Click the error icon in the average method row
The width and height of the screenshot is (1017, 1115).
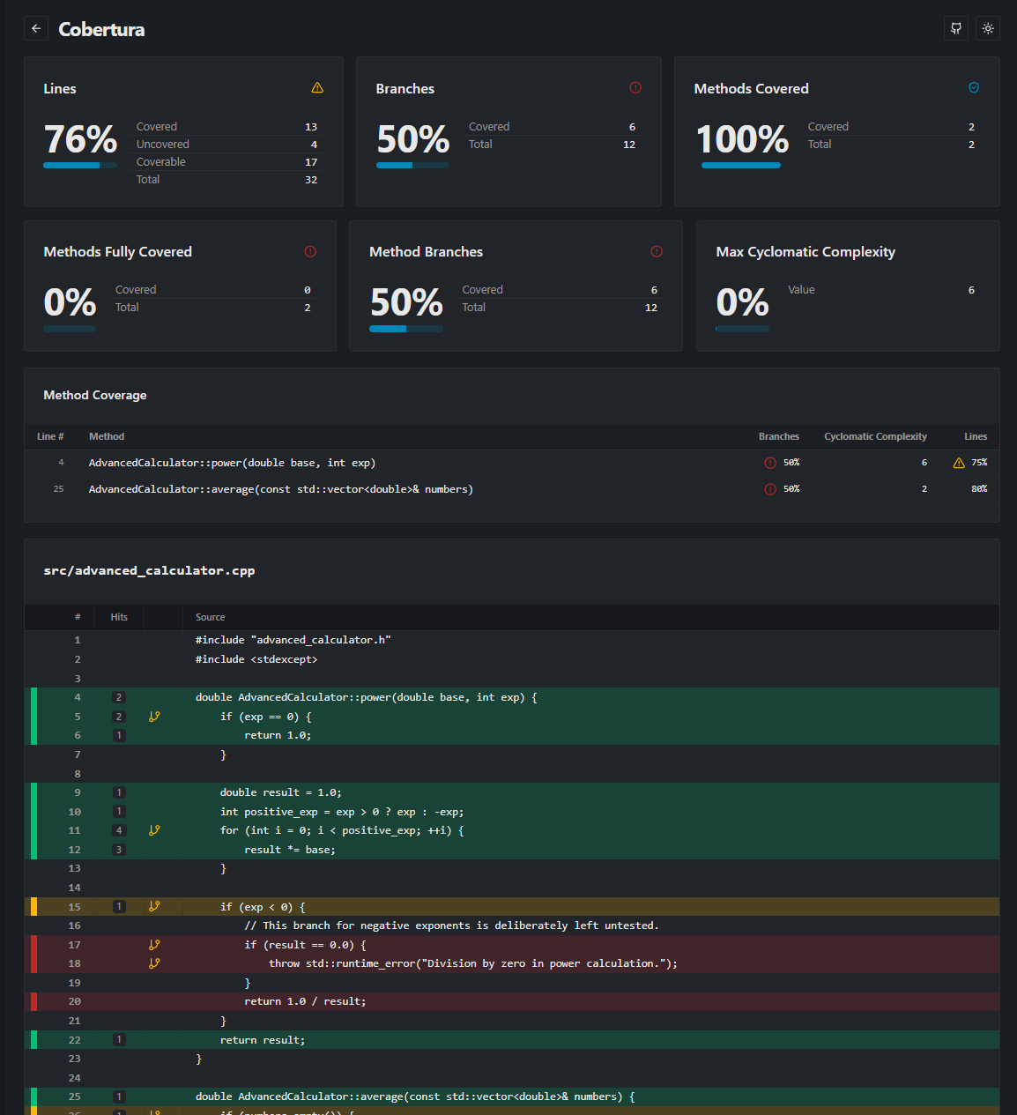(x=770, y=489)
